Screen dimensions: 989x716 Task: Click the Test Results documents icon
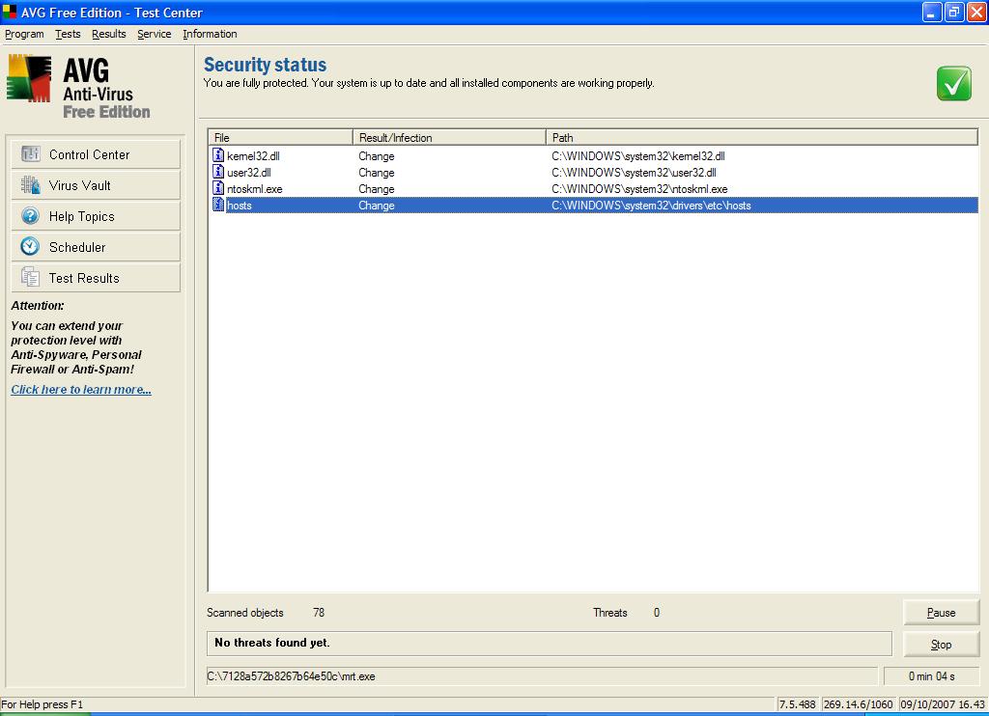click(30, 277)
